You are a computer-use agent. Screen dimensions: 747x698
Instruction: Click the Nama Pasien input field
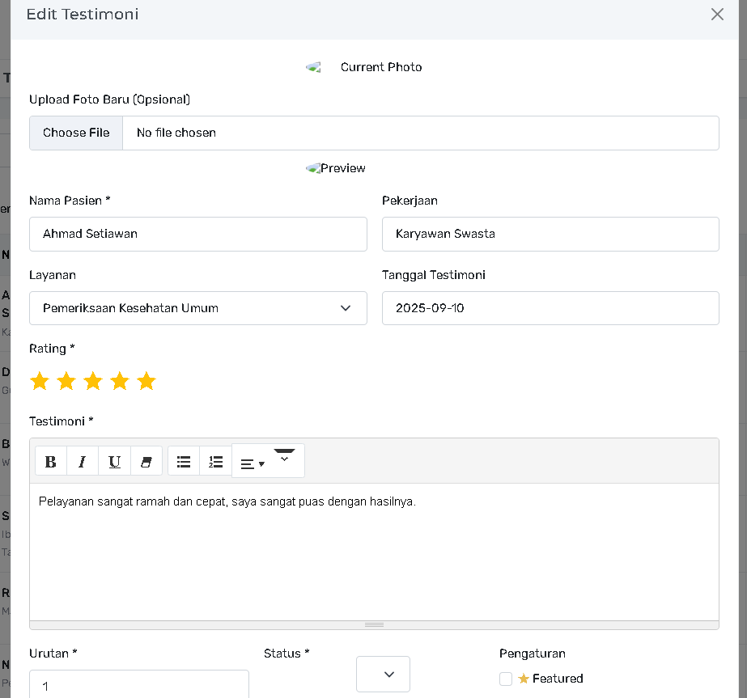(x=197, y=234)
